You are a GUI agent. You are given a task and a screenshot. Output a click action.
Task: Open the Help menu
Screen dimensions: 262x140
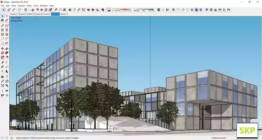[x=52, y=6]
